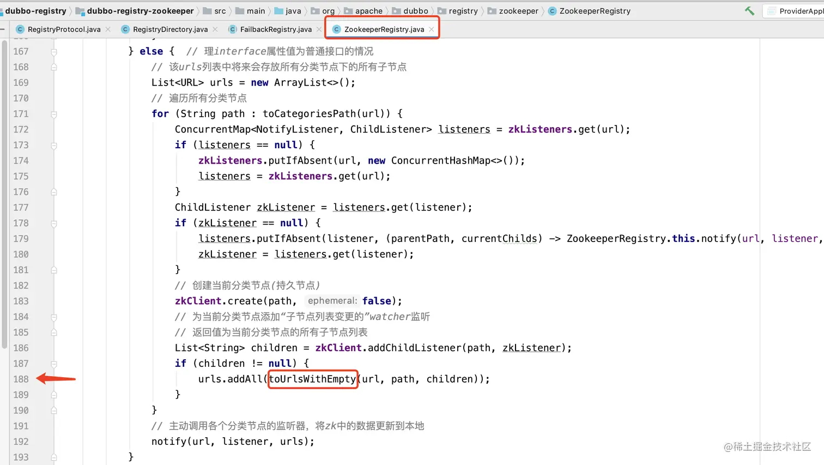824x465 pixels.
Task: Click the class icon on FailbackRegistry.java tab
Action: [233, 29]
